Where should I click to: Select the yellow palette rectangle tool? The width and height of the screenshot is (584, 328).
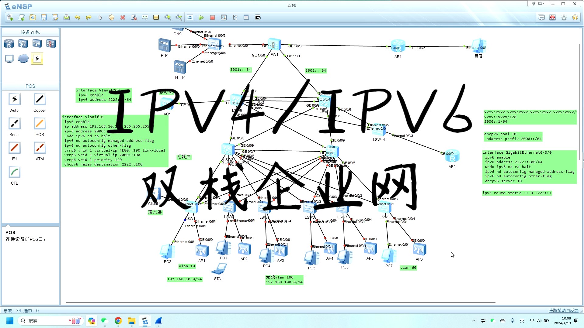[156, 17]
